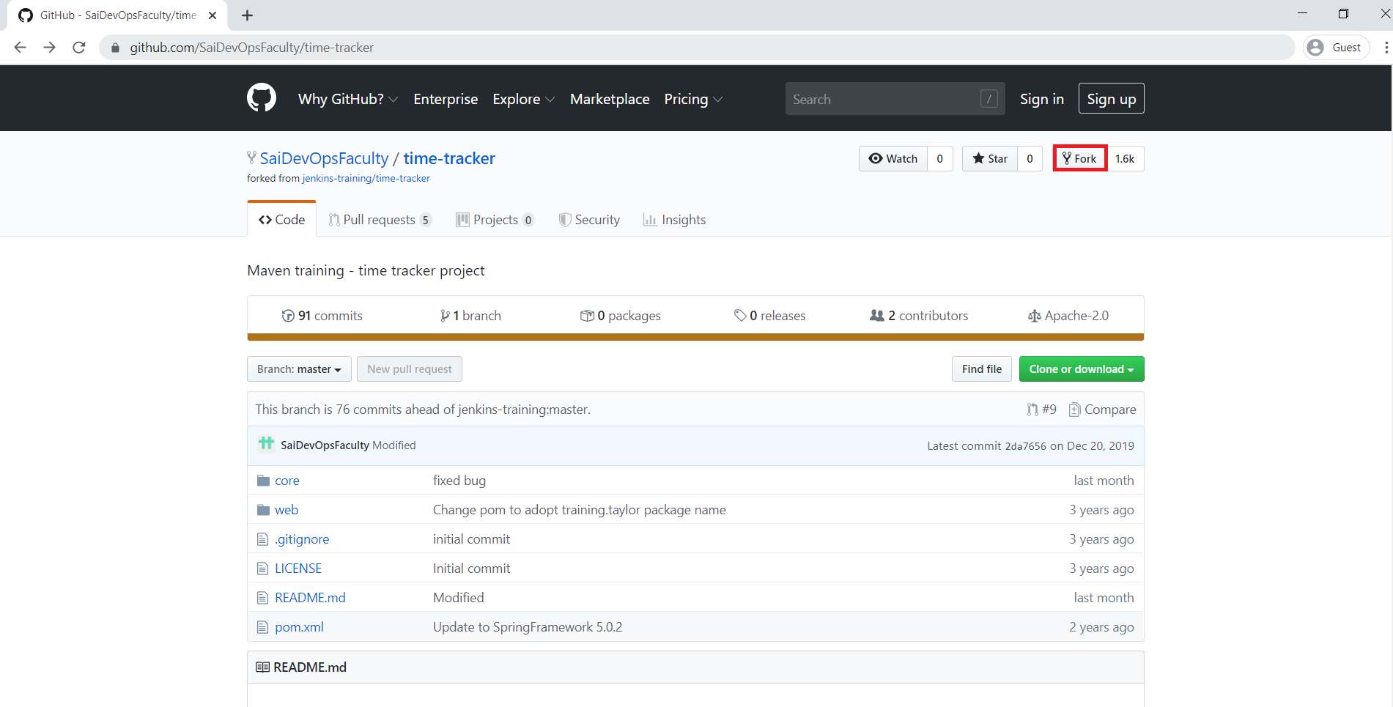Watch the repository
Viewport: 1393px width, 707px height.
pyautogui.click(x=893, y=159)
